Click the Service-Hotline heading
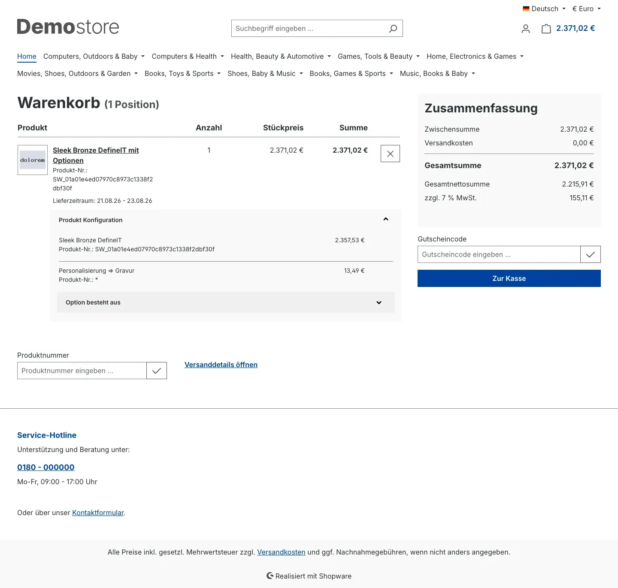This screenshot has height=588, width=618. pos(47,435)
